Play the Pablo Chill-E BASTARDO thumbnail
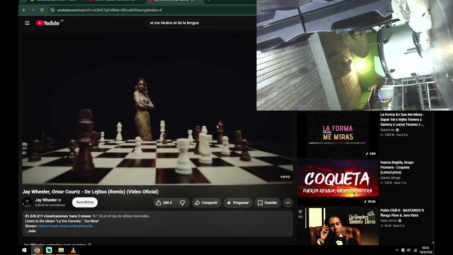This screenshot has width=453, height=255. click(338, 227)
